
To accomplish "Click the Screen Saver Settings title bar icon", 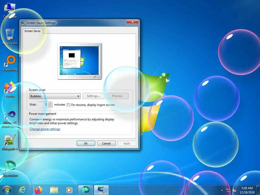I will [23, 23].
